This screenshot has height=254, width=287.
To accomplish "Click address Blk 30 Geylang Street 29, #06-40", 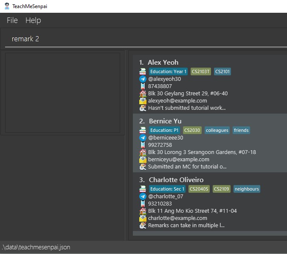I will tap(188, 94).
